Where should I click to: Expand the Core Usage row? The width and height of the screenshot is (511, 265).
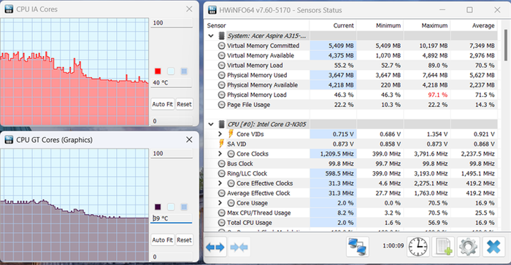coord(220,203)
